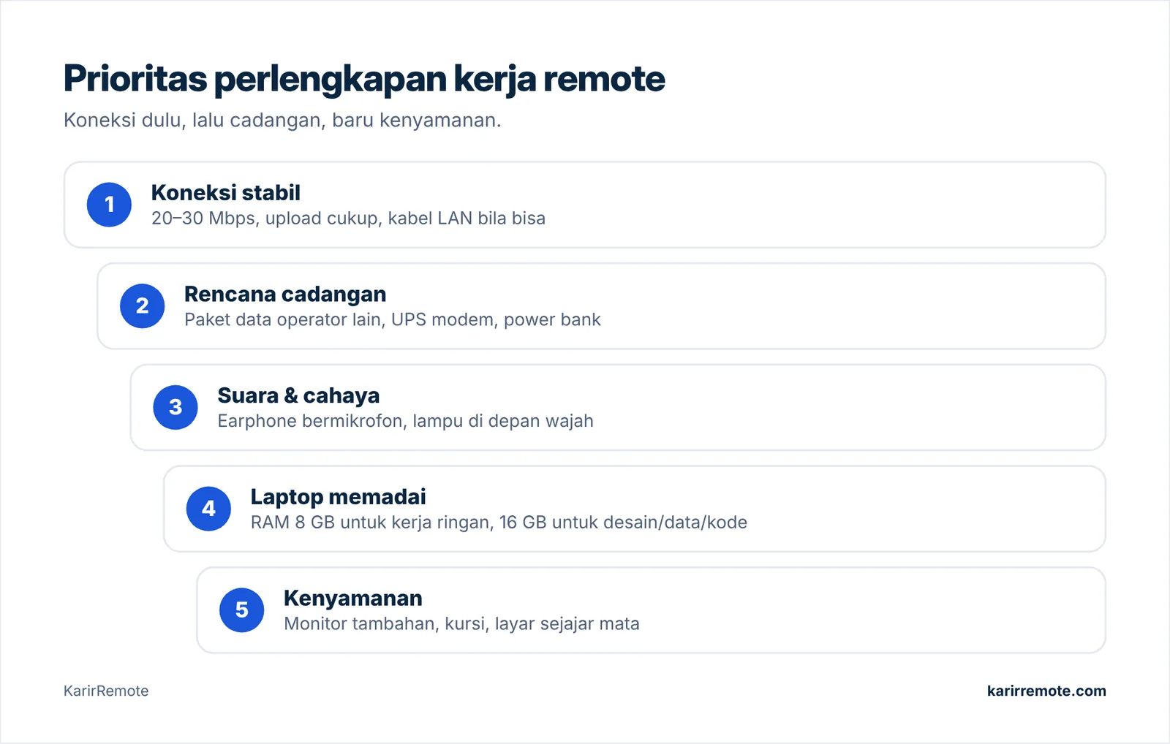
Task: Click the 'KarirRemote' footer label
Action: coord(106,691)
